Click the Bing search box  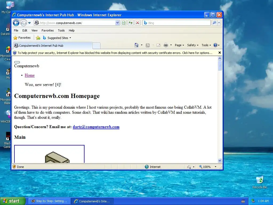[176, 23]
